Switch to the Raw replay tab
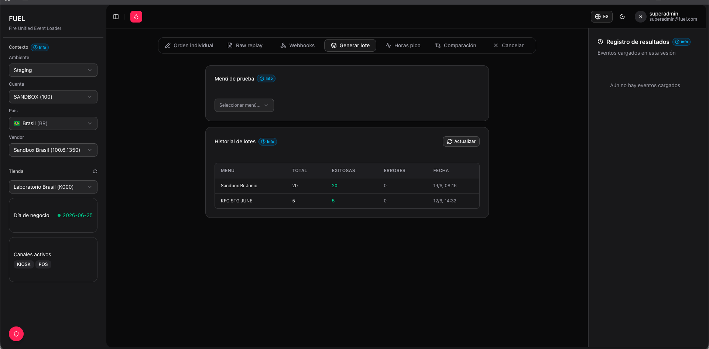 pos(245,45)
